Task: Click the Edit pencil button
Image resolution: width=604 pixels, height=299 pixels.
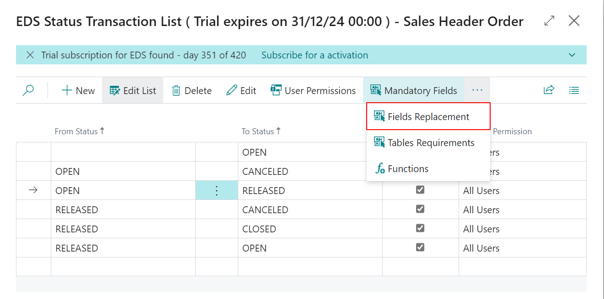Action: 241,90
